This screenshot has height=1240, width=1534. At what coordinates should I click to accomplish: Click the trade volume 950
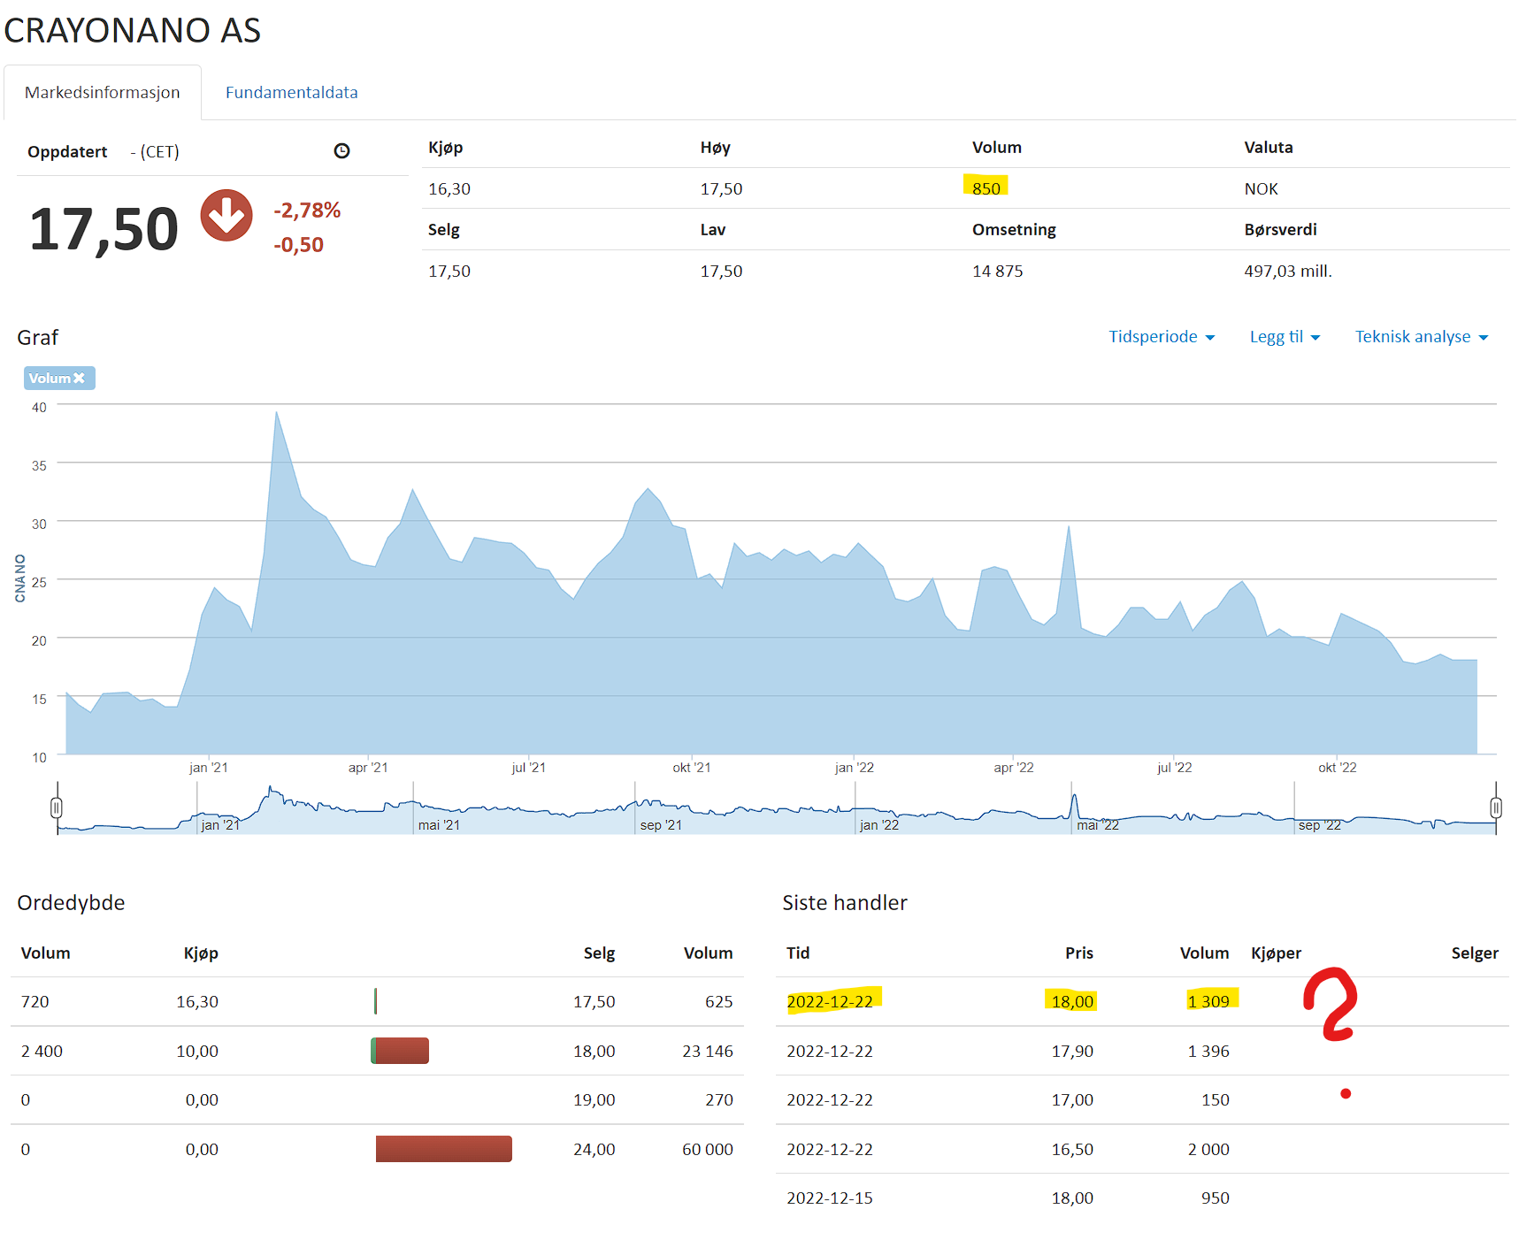click(x=1216, y=1198)
